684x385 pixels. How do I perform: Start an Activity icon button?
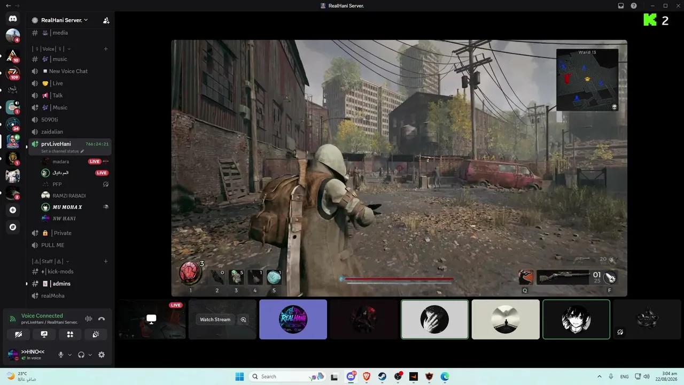tap(70, 334)
